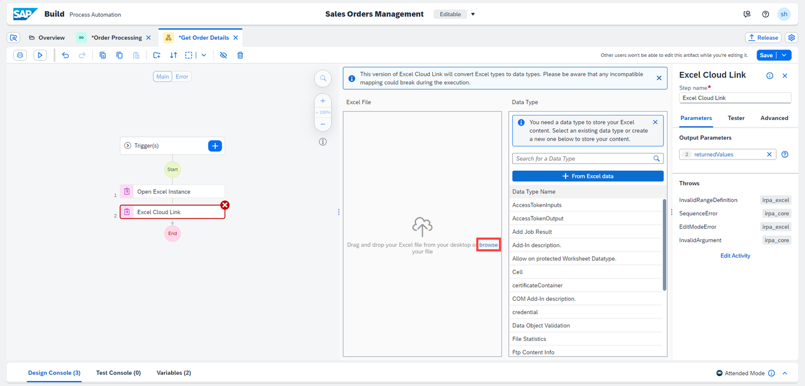Viewport: 805px width, 386px height.
Task: Select the Cell data type row
Action: [587, 272]
